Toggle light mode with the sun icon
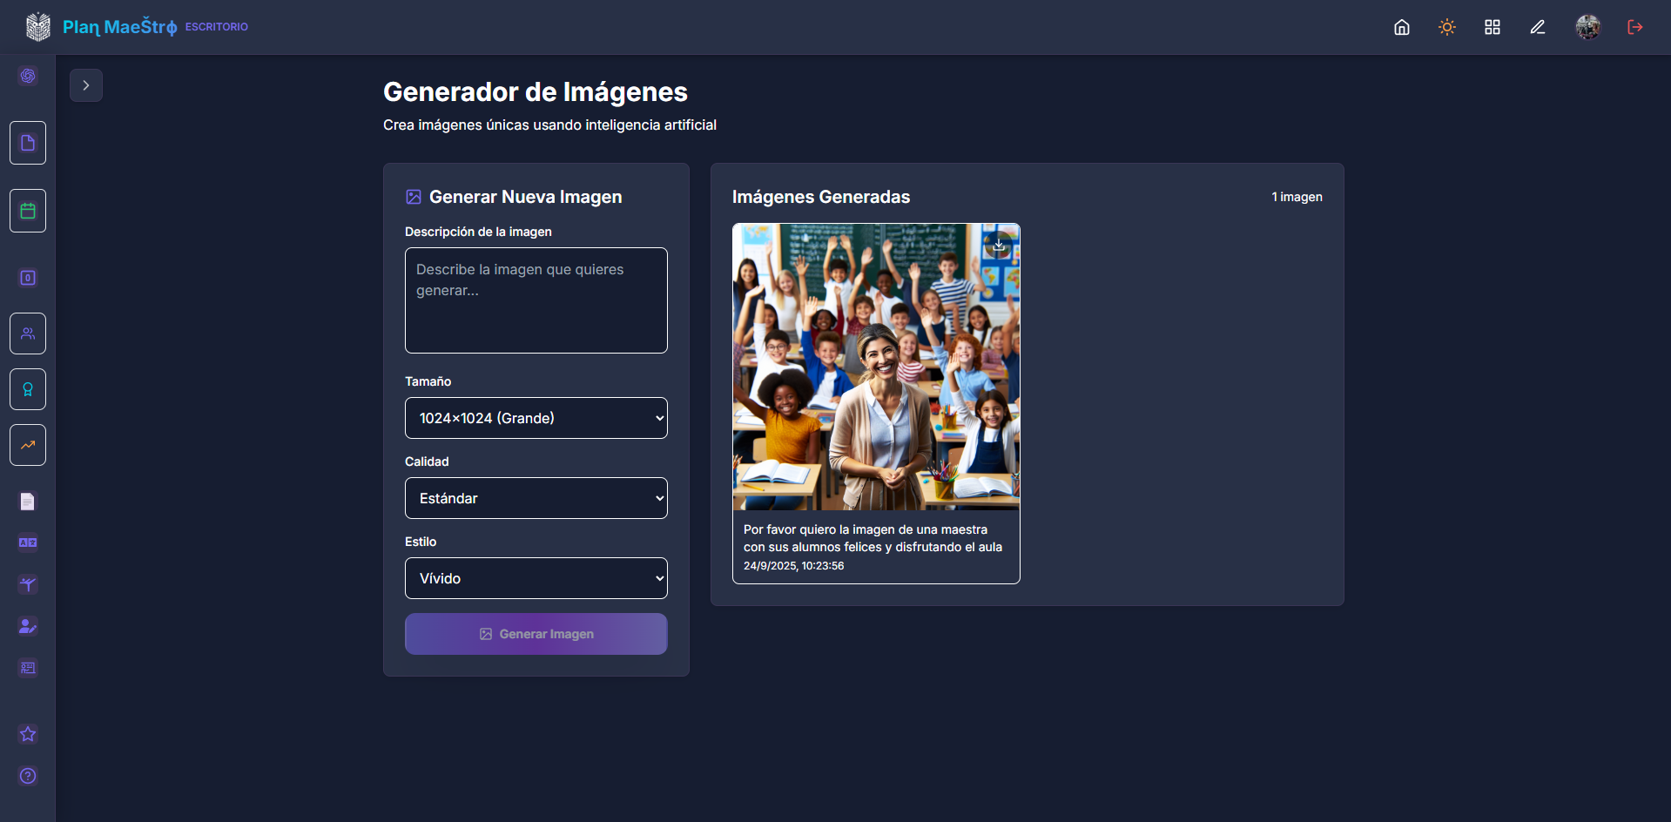 1446,27
